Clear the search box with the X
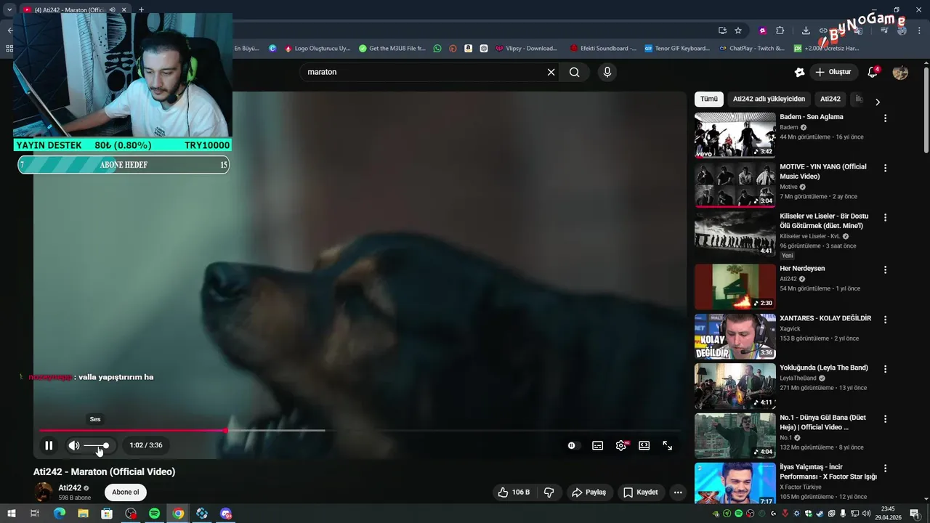The height and width of the screenshot is (523, 930). coord(551,72)
